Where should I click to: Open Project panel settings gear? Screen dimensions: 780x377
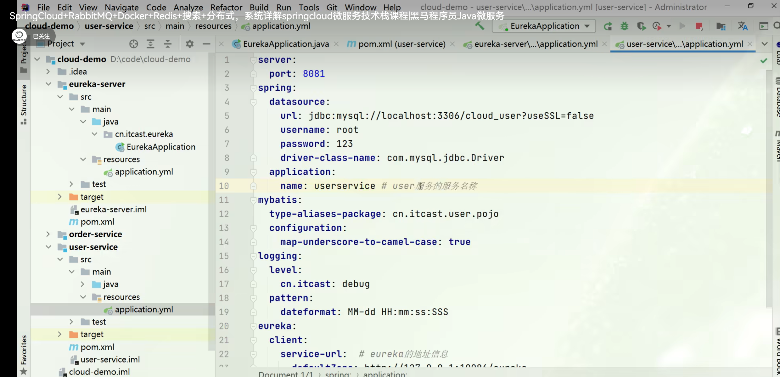189,44
